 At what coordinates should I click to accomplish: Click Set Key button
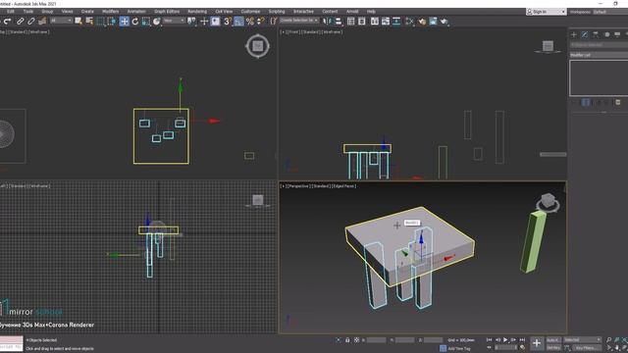[553, 348]
